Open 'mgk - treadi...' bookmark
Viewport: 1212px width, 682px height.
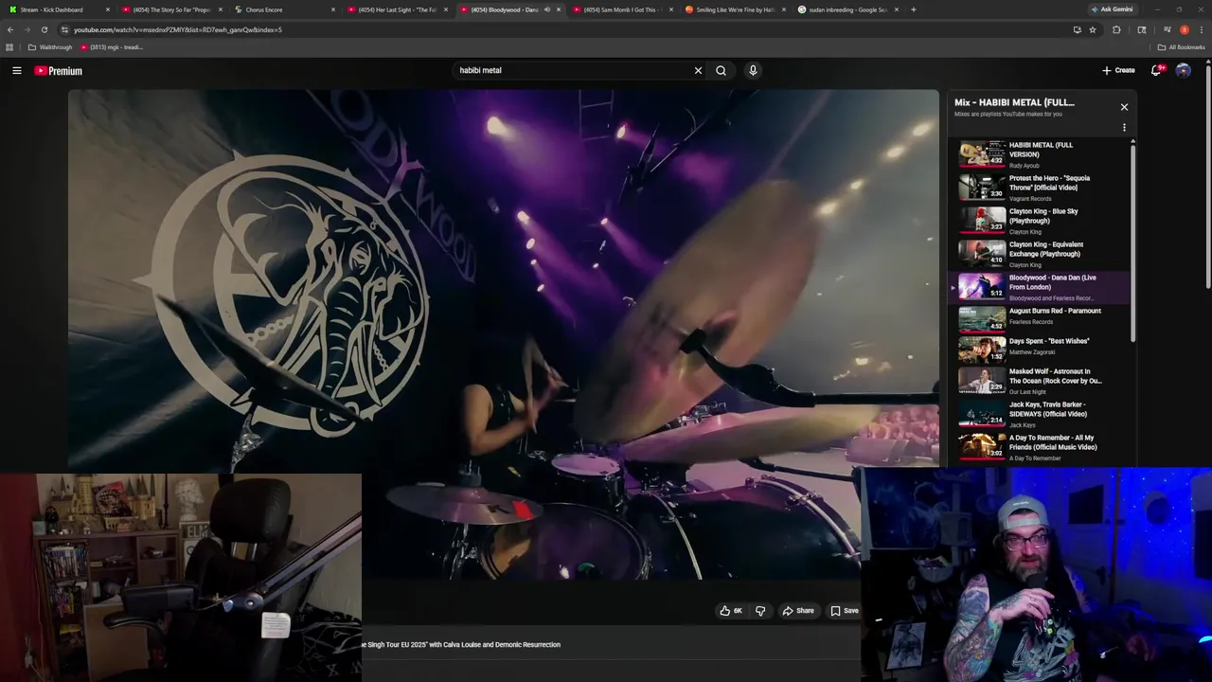pyautogui.click(x=112, y=47)
